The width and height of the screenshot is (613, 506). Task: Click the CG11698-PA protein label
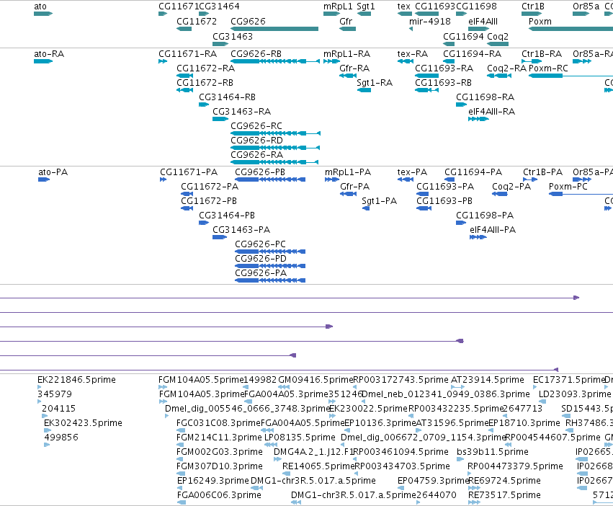click(x=485, y=216)
